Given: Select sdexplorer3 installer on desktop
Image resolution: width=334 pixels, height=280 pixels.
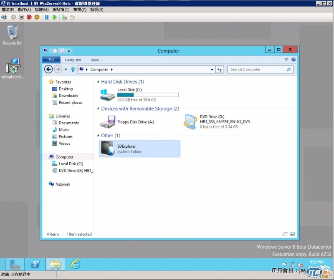Looking at the screenshot, I should point(13,68).
